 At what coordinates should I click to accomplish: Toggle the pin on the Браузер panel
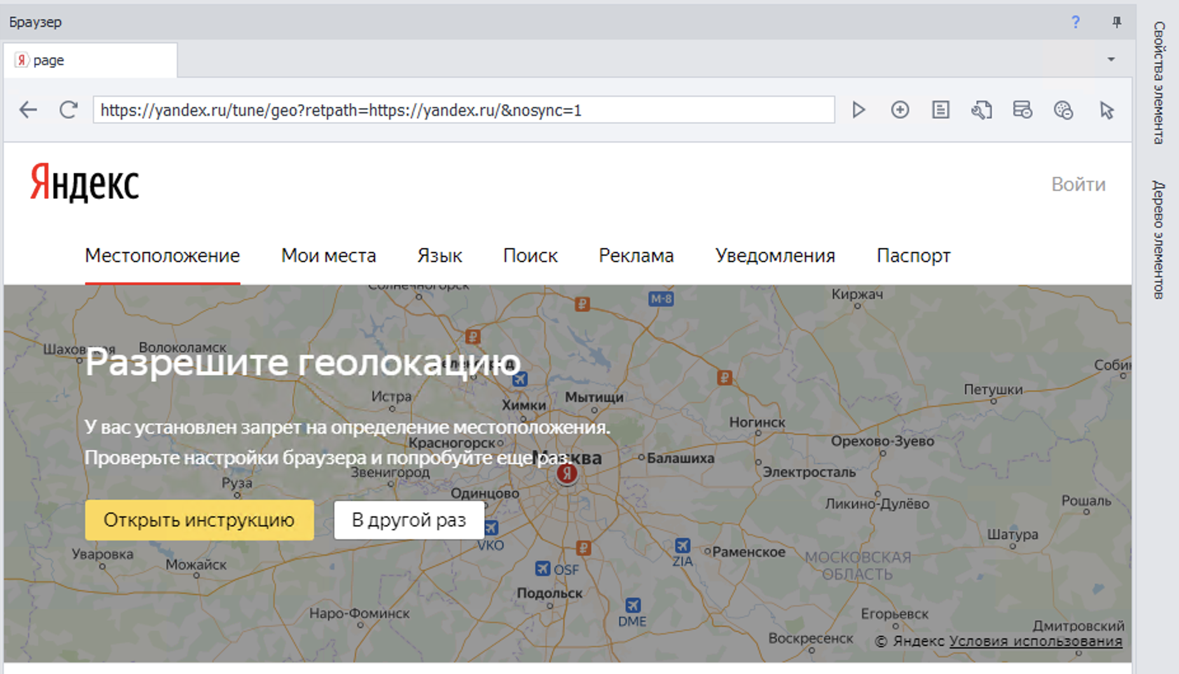click(1117, 22)
